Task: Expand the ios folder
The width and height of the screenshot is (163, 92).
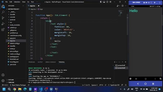Action: point(11,22)
